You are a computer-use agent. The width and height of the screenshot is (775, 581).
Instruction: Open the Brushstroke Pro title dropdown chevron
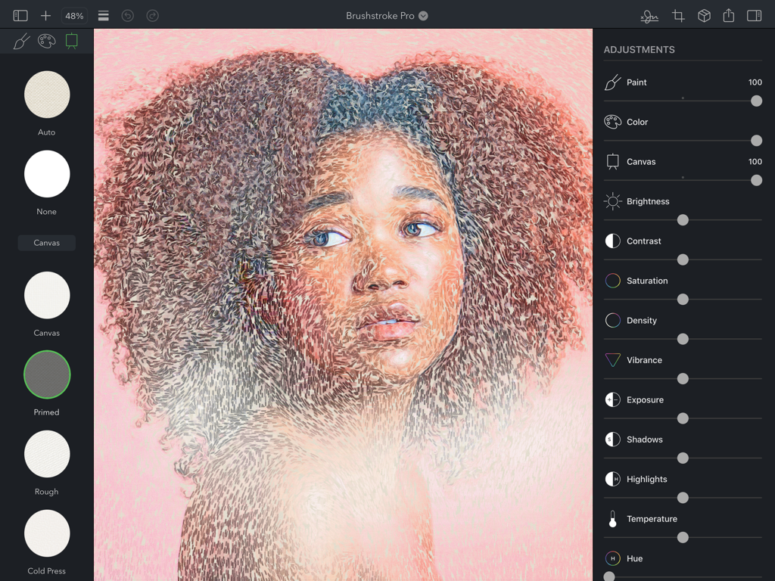pos(423,15)
